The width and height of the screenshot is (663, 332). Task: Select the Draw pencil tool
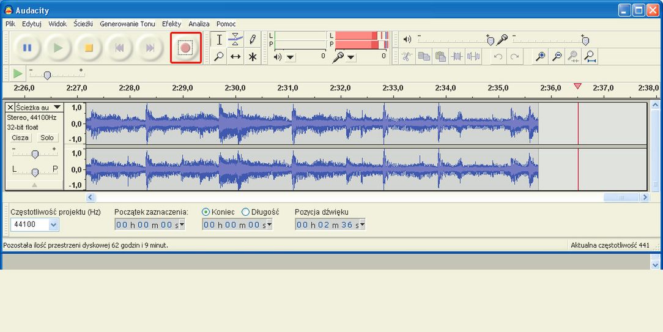click(253, 40)
